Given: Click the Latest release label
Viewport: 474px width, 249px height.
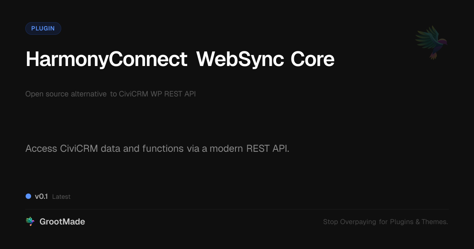Looking at the screenshot, I should [61, 197].
